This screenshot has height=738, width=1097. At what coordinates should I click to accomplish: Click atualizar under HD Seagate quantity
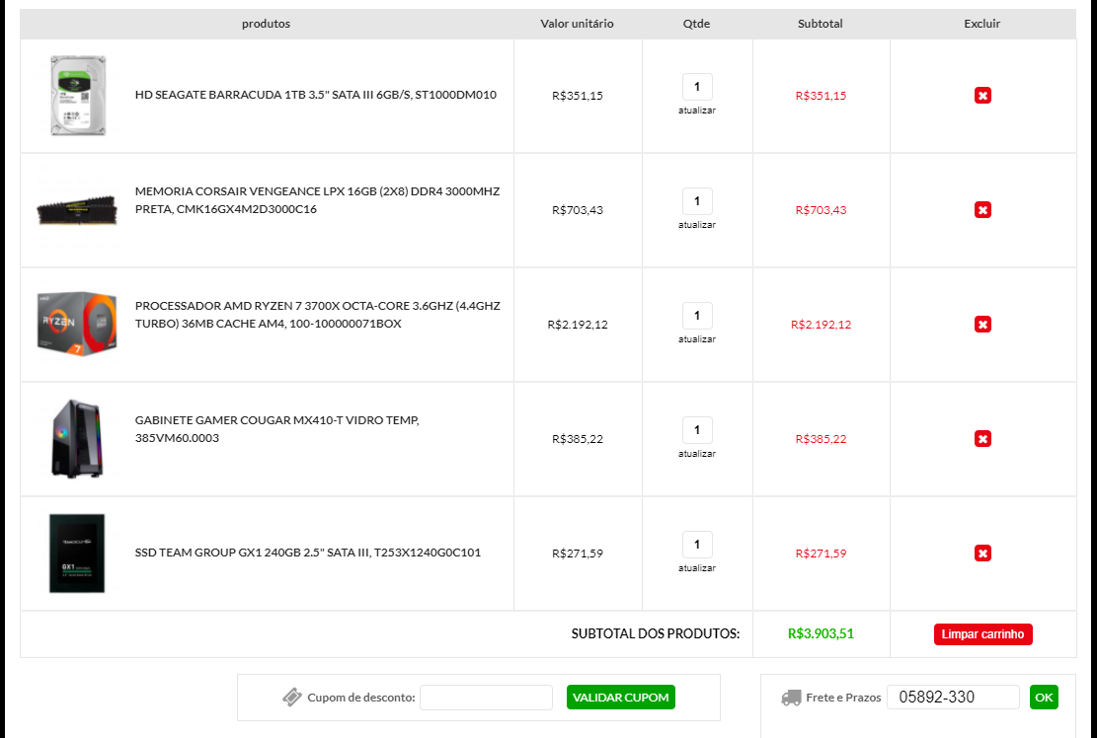[697, 111]
